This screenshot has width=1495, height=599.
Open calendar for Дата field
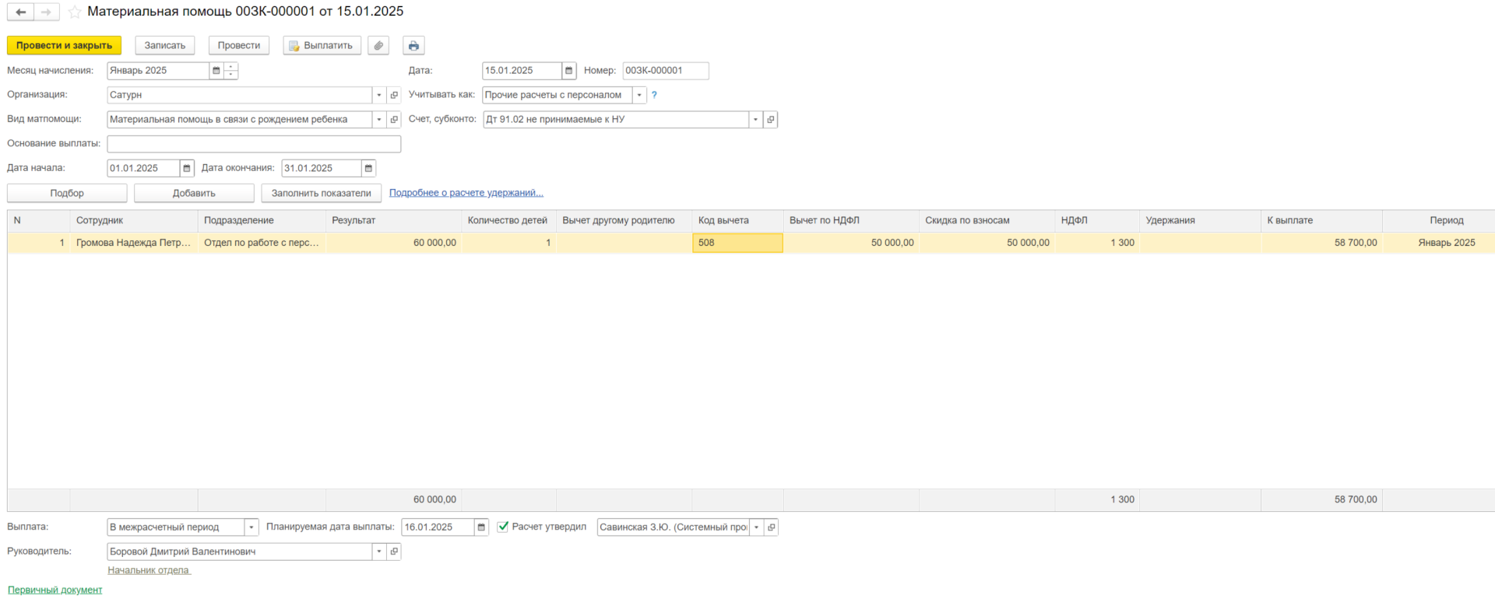pyautogui.click(x=569, y=71)
